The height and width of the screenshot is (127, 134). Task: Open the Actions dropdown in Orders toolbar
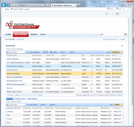coord(43,105)
